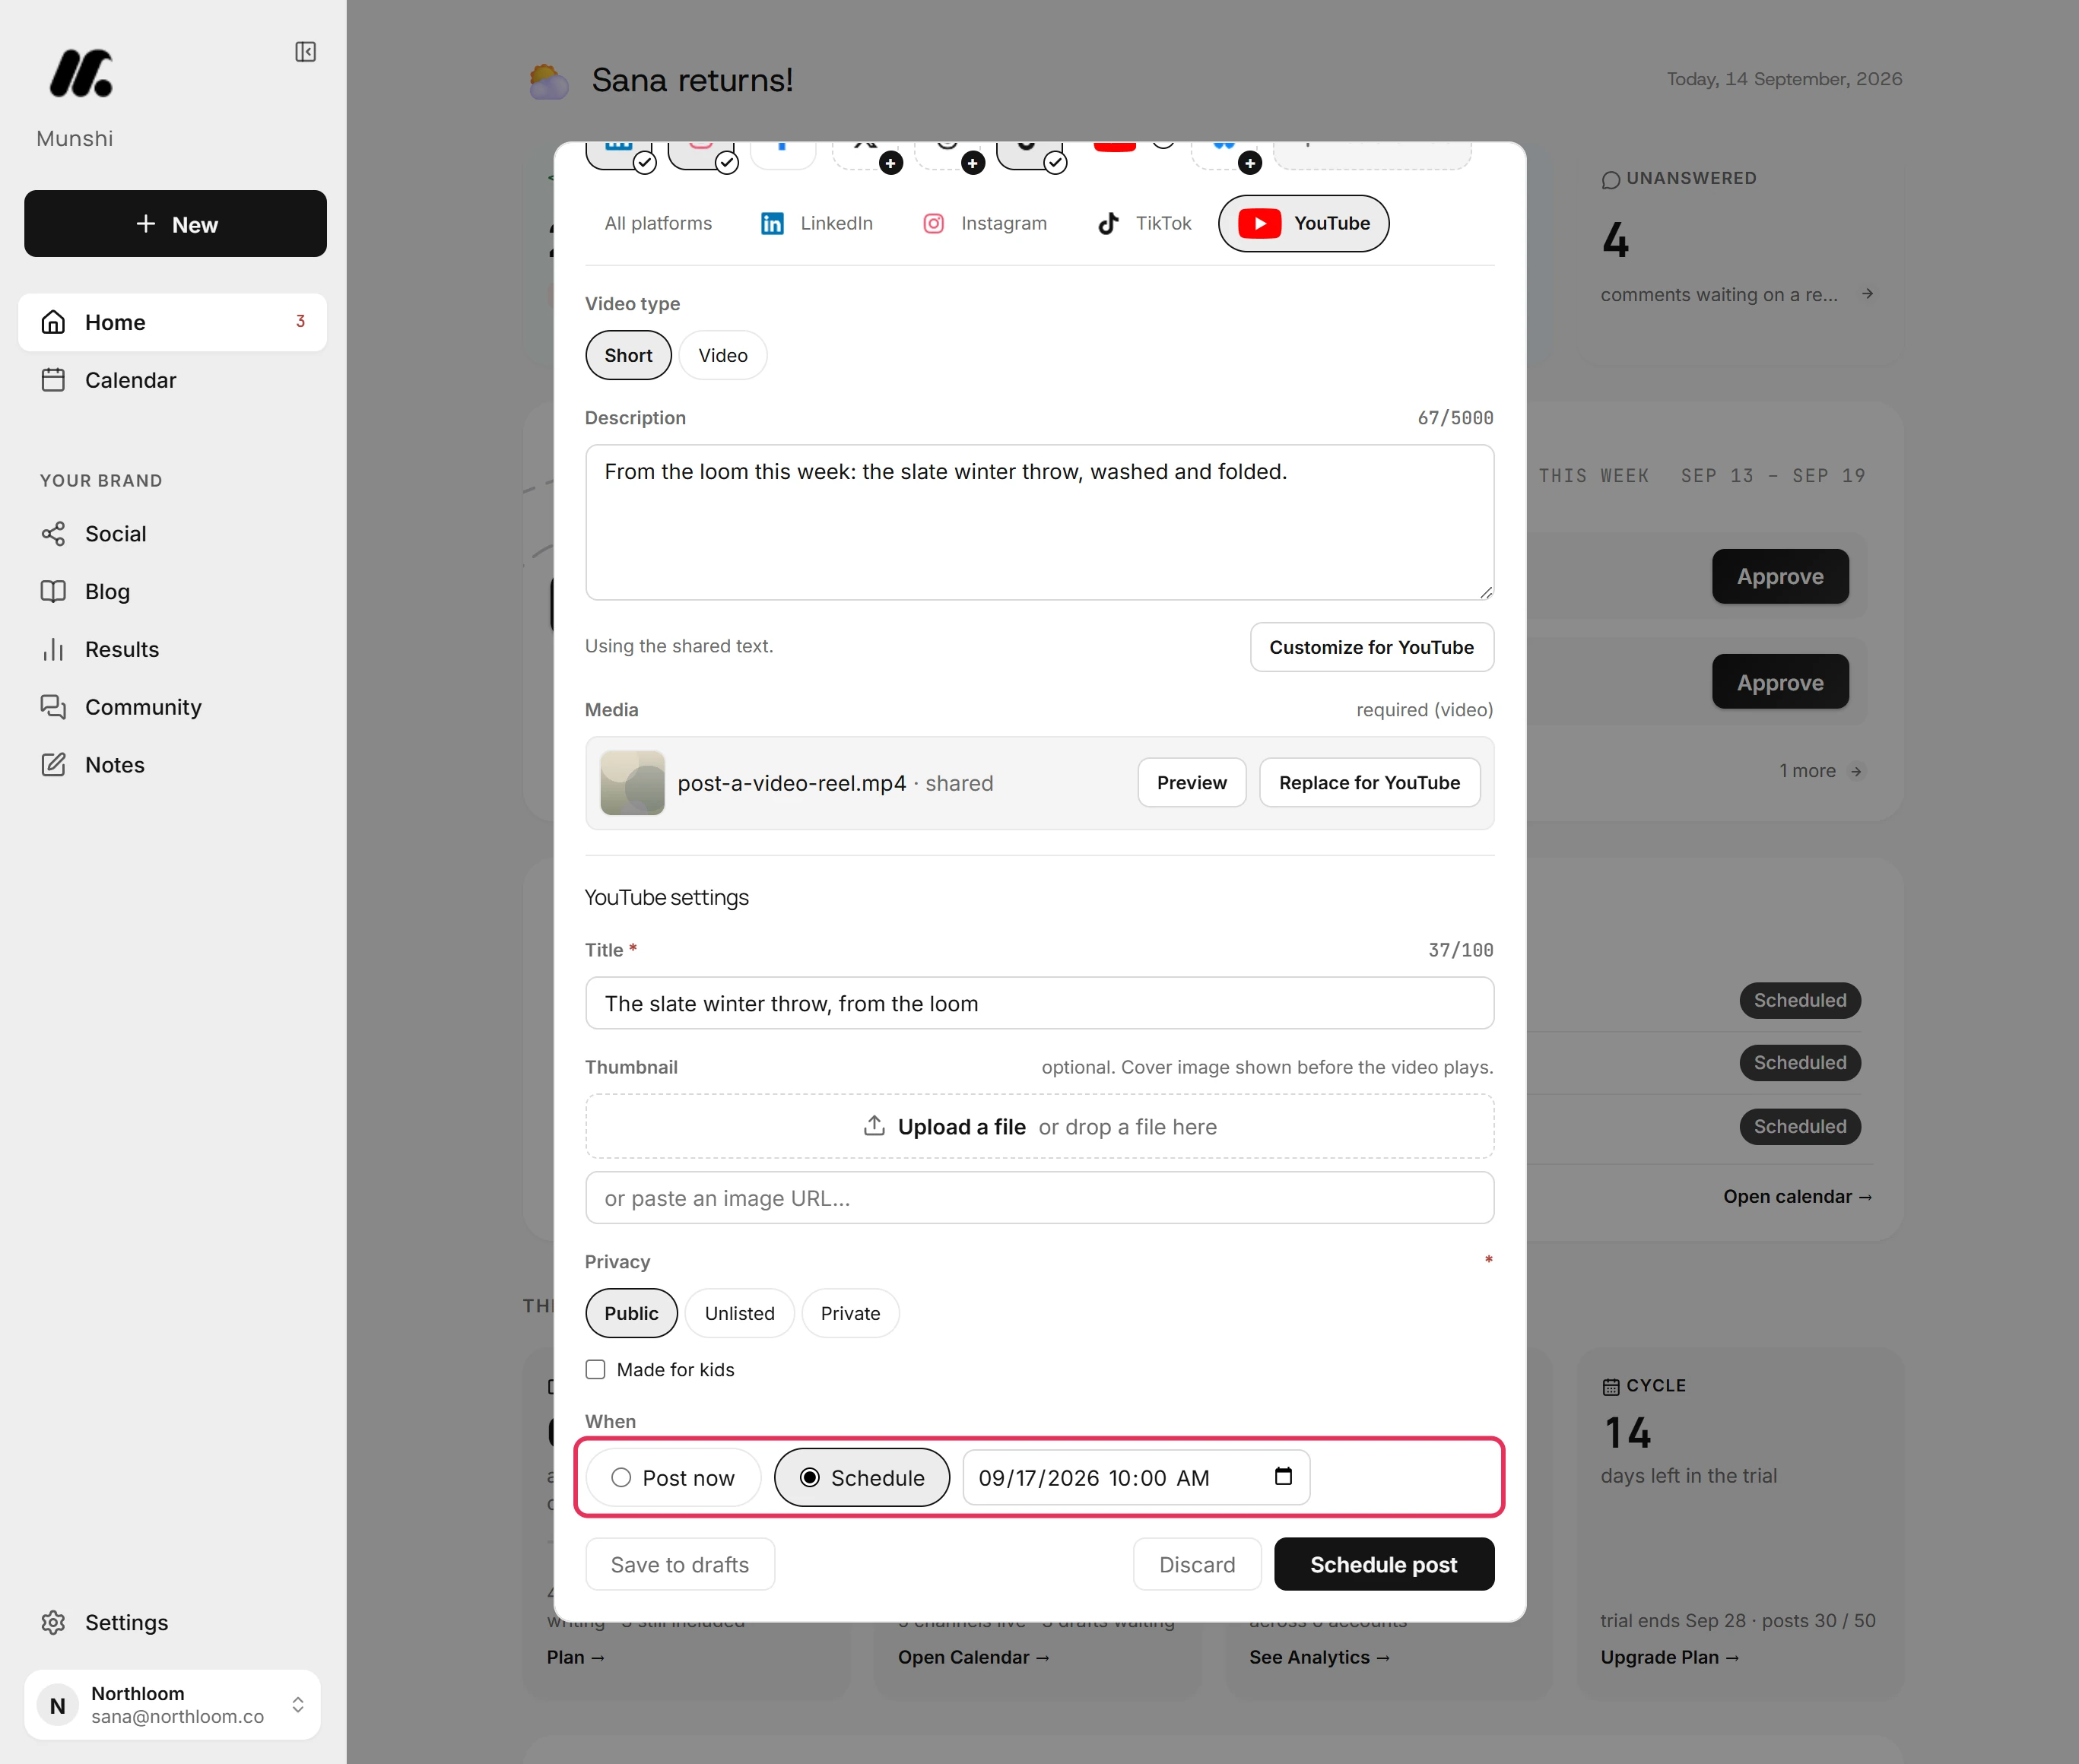The width and height of the screenshot is (2079, 1764).
Task: Click the days left in the trial text
Action: pyautogui.click(x=1688, y=1476)
